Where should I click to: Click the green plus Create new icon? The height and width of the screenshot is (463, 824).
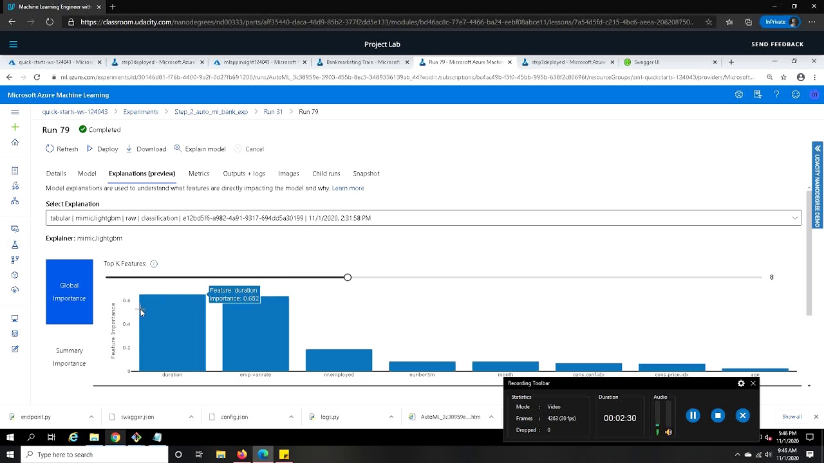pos(15,127)
